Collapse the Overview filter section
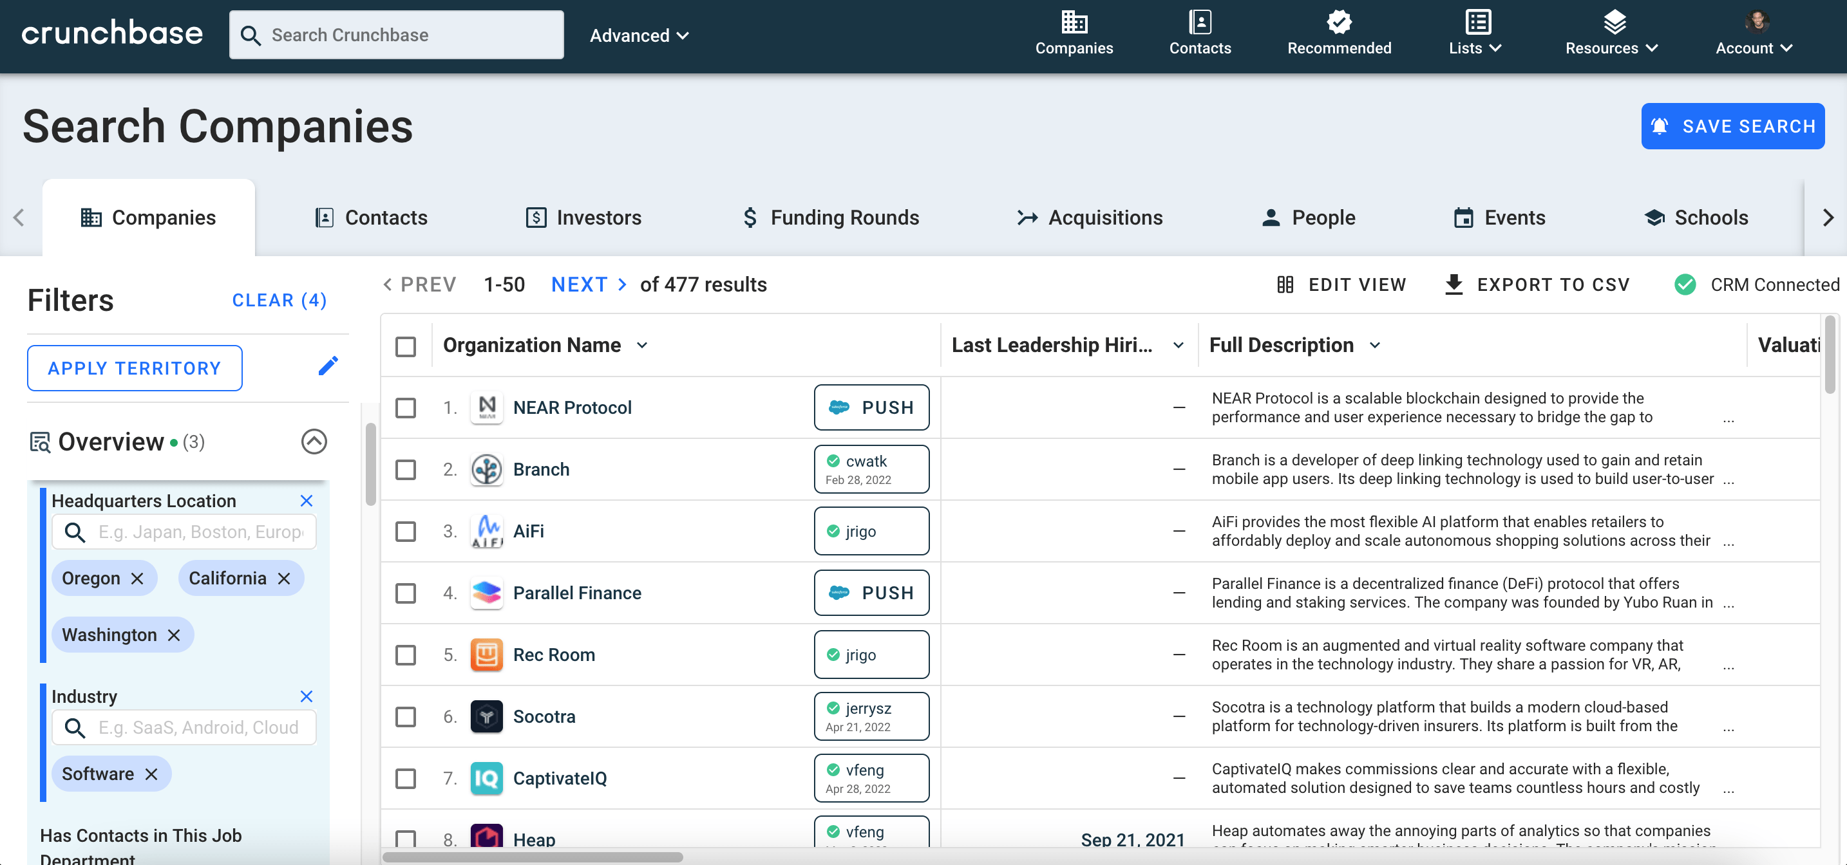Image resolution: width=1847 pixels, height=865 pixels. 314,442
